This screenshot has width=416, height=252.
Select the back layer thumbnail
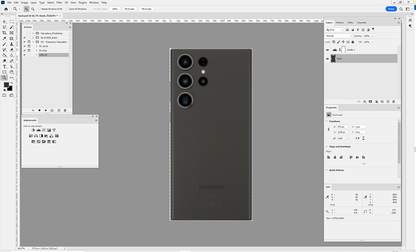(333, 59)
